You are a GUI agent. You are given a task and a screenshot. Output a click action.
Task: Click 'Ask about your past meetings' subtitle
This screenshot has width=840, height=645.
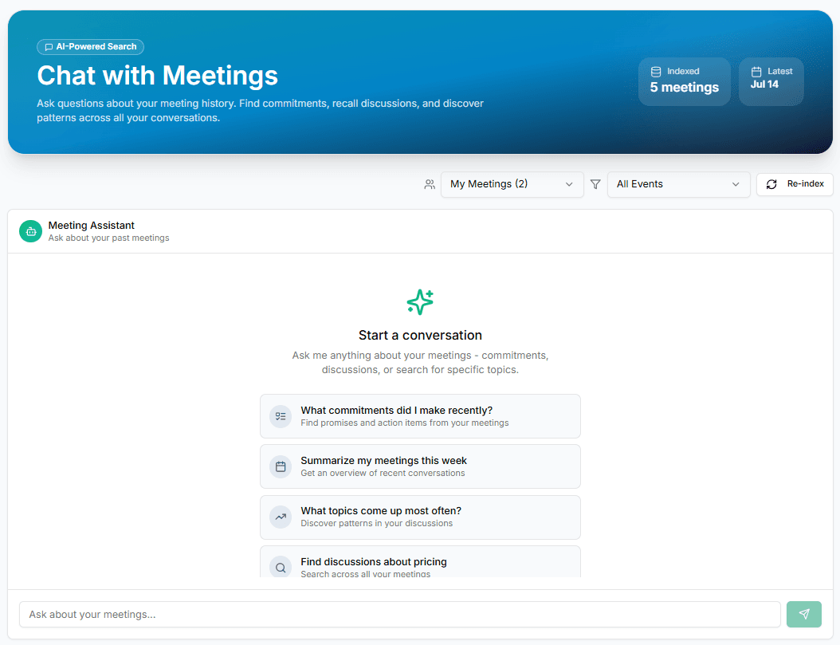coord(108,238)
